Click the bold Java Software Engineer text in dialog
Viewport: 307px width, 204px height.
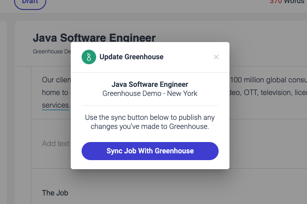[x=150, y=84]
